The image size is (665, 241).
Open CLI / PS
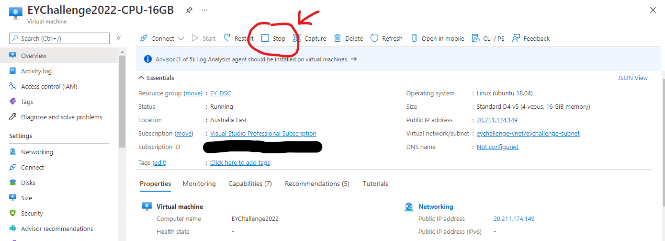pyautogui.click(x=488, y=38)
